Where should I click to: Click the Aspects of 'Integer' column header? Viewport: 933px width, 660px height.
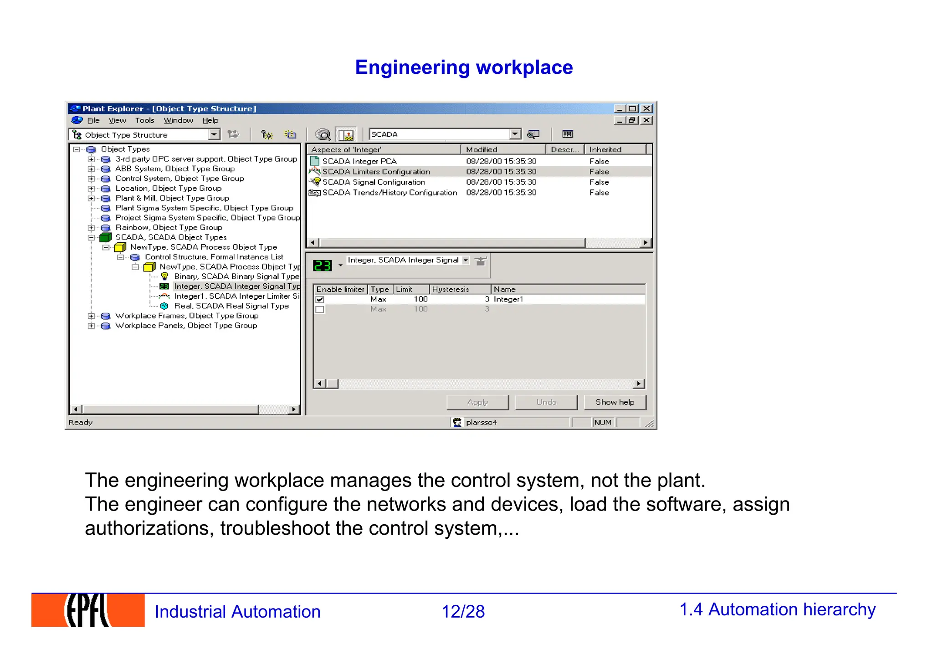point(384,149)
